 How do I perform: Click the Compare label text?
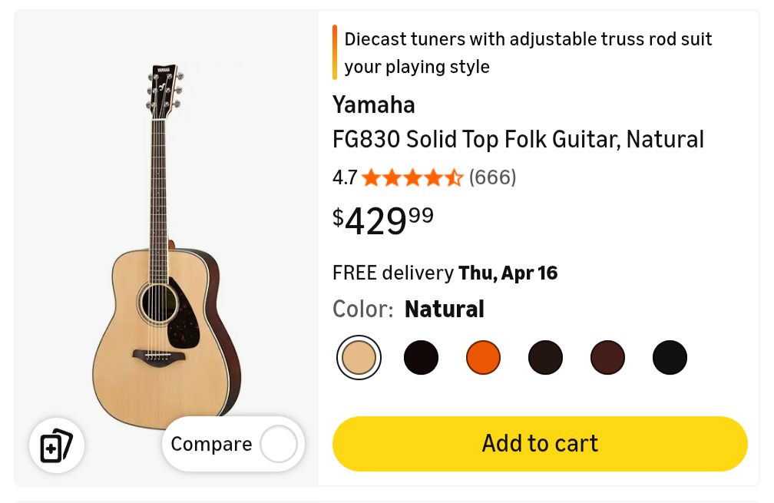coord(211,444)
